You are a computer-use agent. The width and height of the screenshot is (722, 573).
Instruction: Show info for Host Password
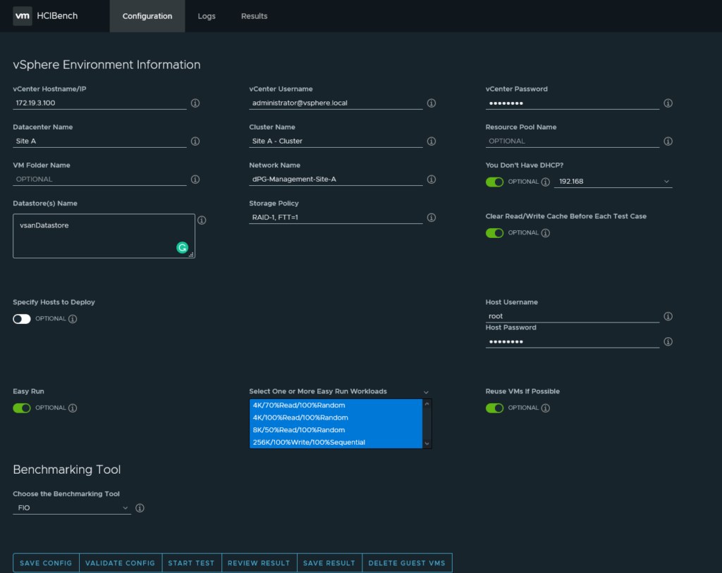[668, 341]
